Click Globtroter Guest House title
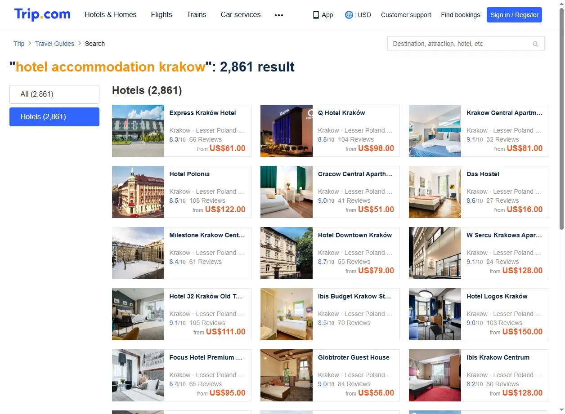The height and width of the screenshot is (414, 565). click(x=354, y=357)
